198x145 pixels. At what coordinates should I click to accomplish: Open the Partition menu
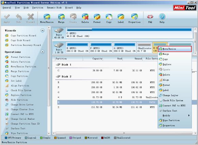(38, 8)
